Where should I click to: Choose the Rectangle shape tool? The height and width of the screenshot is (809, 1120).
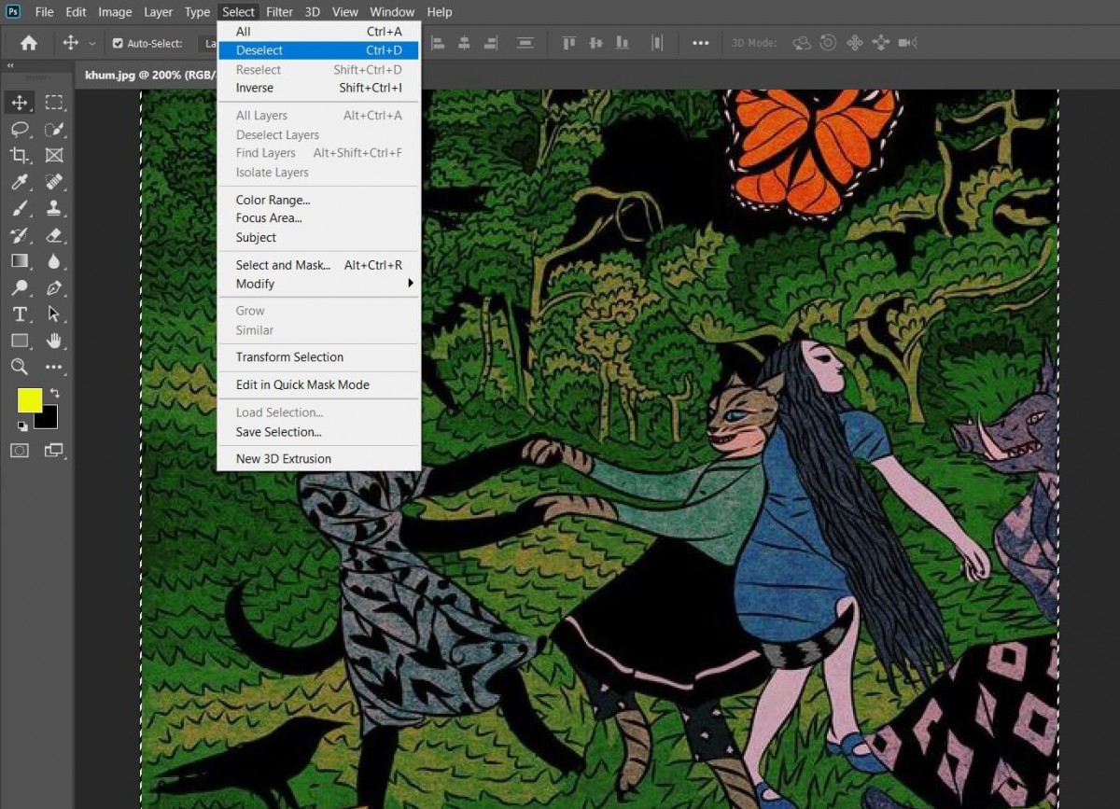click(20, 340)
